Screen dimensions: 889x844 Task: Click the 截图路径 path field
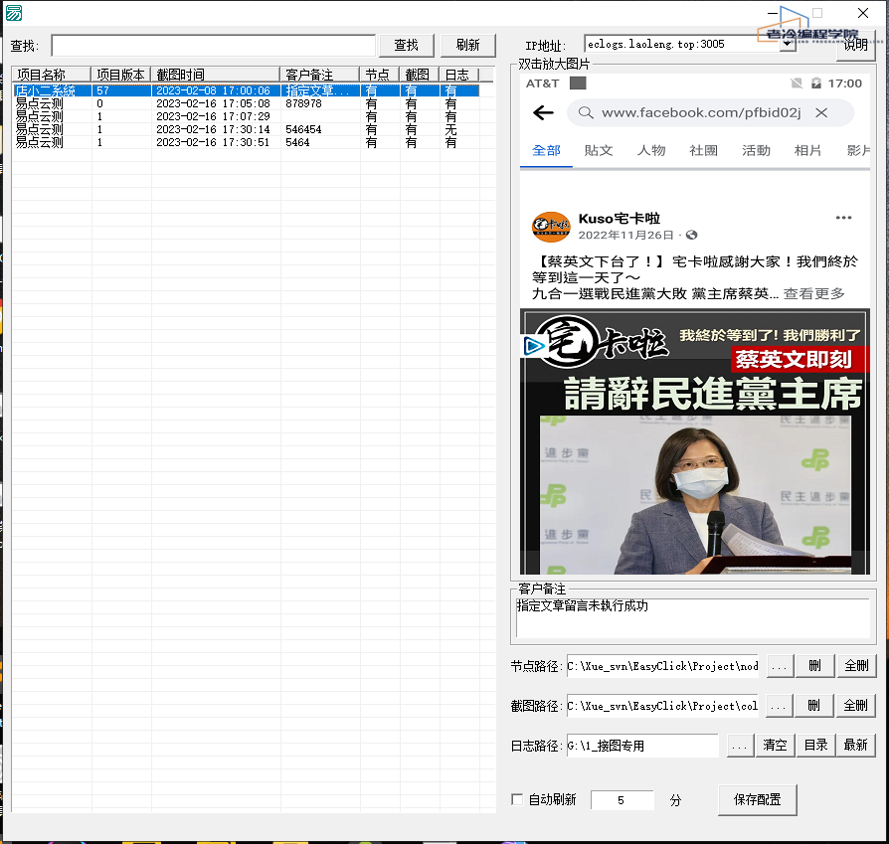click(x=662, y=706)
